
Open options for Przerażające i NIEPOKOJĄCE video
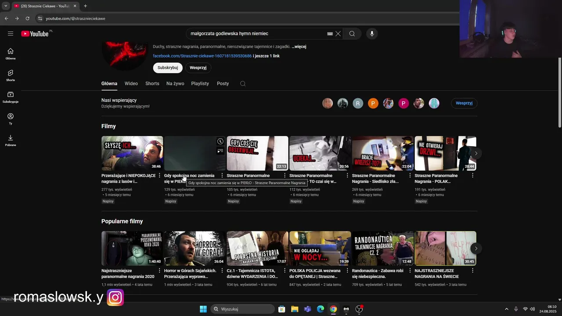click(x=159, y=176)
